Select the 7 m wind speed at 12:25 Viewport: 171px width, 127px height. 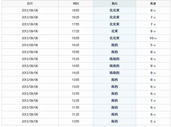tap(153, 101)
